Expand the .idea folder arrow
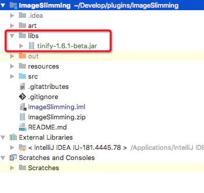204x193 pixels. [12, 16]
